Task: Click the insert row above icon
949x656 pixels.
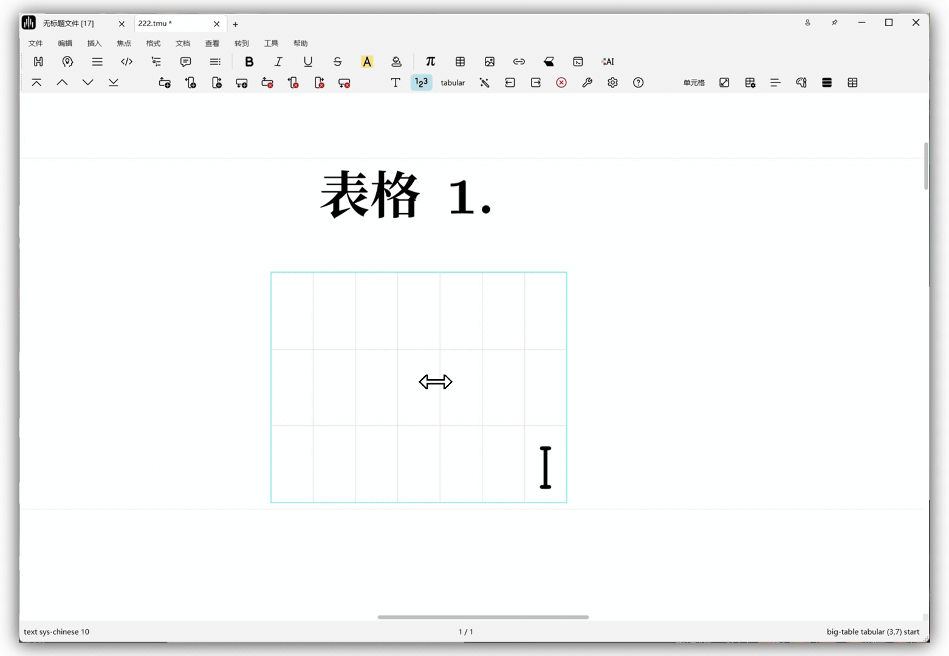Action: coord(165,83)
